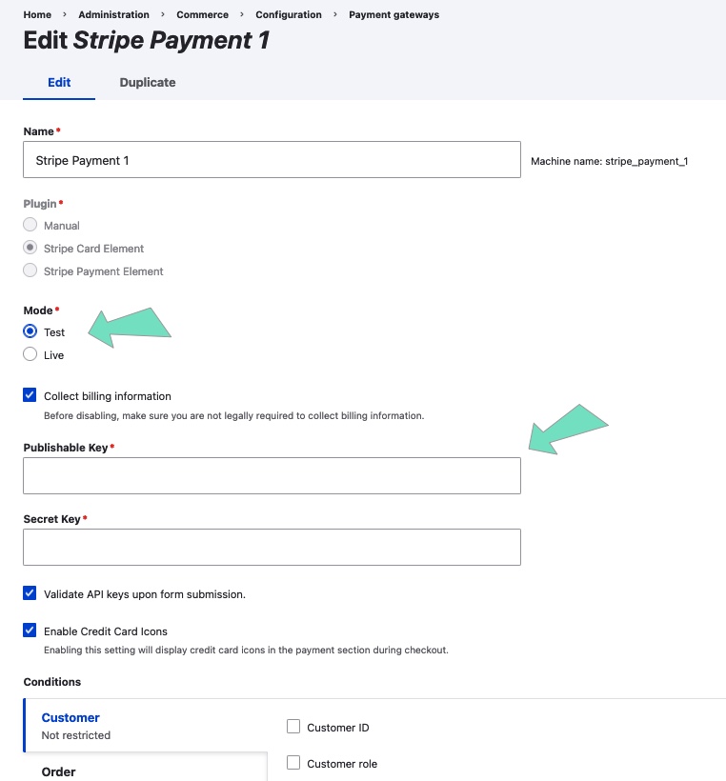Click the Conditions section heading

pyautogui.click(x=52, y=682)
